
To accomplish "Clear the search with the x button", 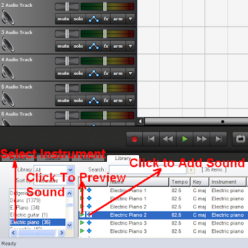I will point(191,170).
